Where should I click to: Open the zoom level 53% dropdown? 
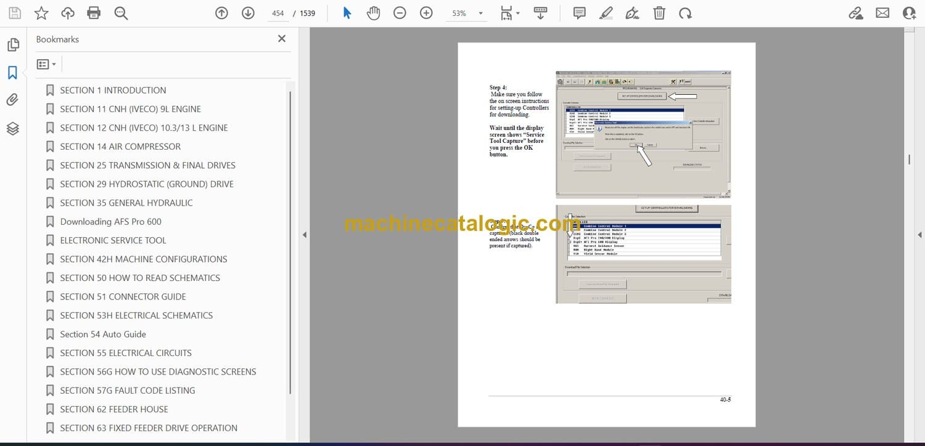point(480,13)
